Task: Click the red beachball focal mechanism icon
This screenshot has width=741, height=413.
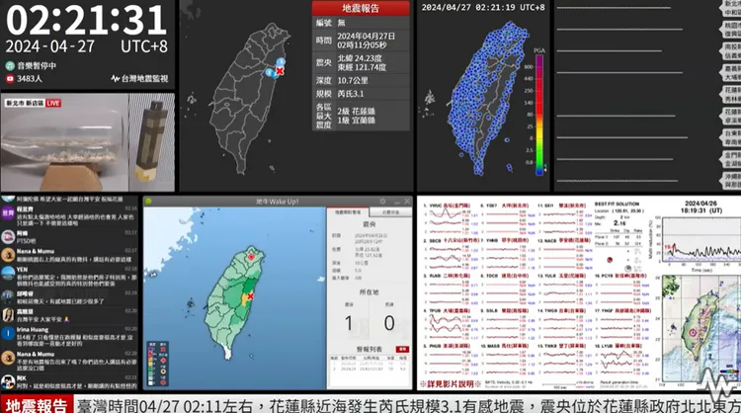Action: tap(610, 260)
